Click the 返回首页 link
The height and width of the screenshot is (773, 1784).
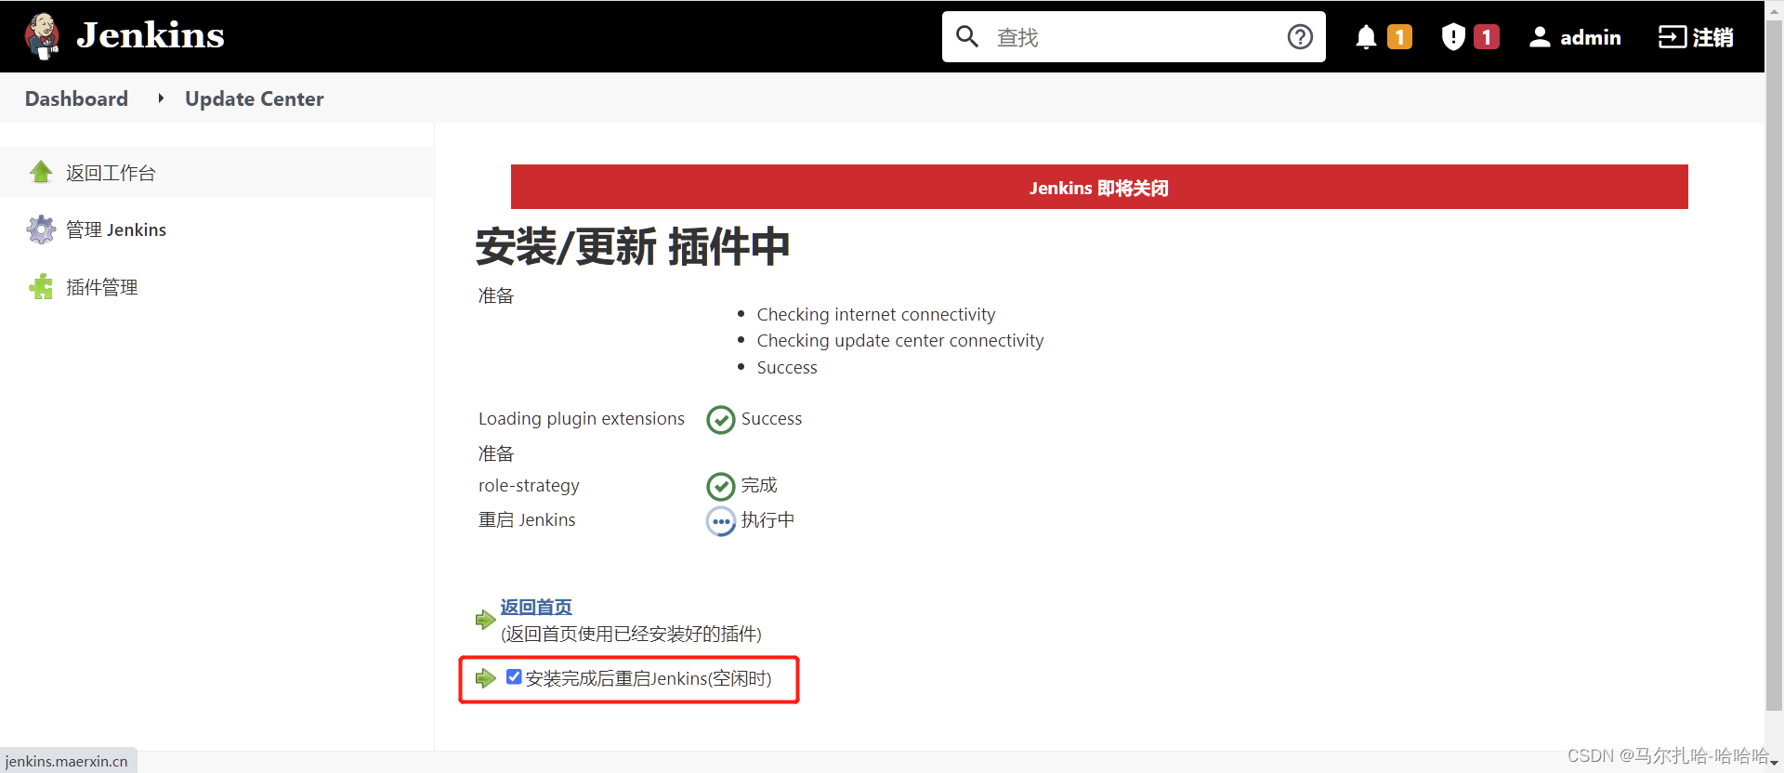coord(536,607)
